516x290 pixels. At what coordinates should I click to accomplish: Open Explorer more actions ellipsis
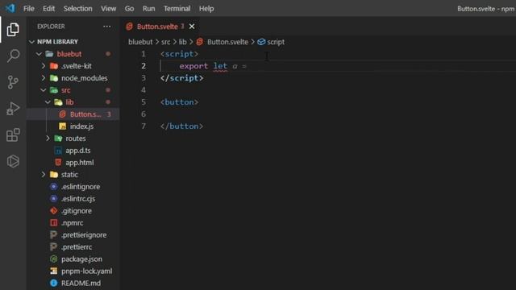pyautogui.click(x=107, y=27)
